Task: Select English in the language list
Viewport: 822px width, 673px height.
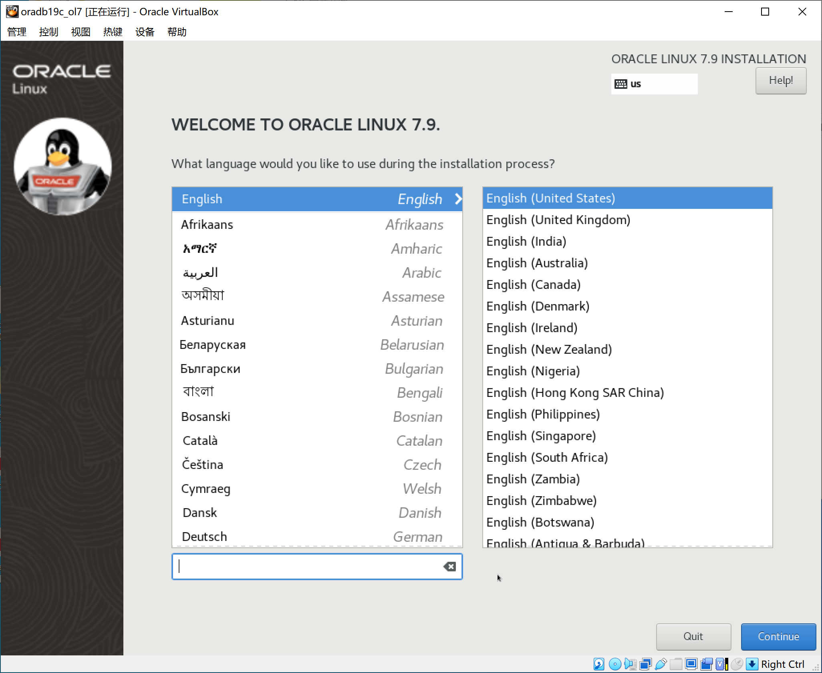Action: point(316,199)
